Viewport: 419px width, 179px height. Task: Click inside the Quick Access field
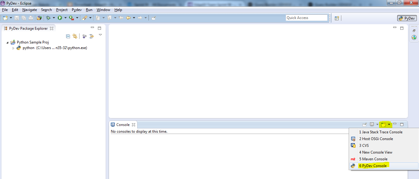(x=306, y=17)
